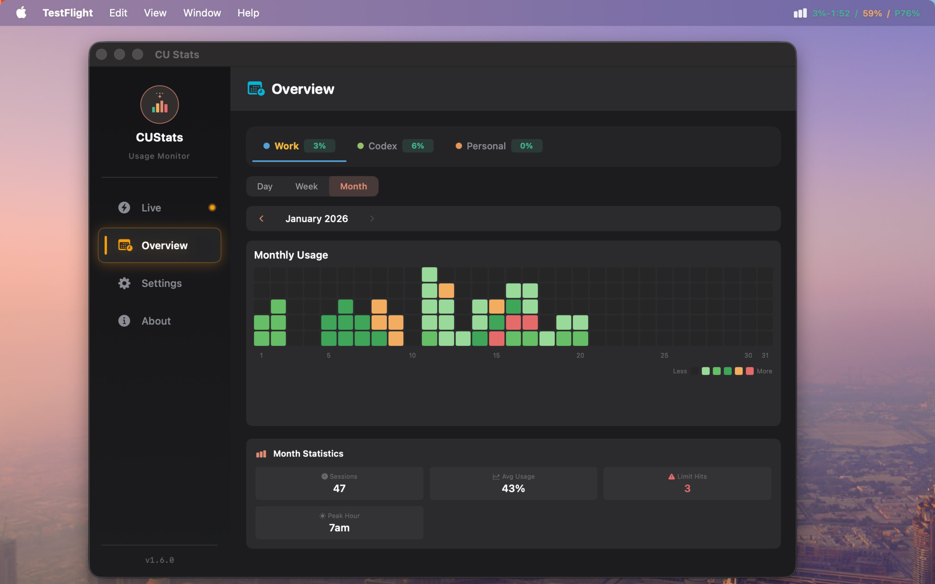Viewport: 935px width, 584px height.
Task: Switch to the Codex usage category
Action: point(382,146)
